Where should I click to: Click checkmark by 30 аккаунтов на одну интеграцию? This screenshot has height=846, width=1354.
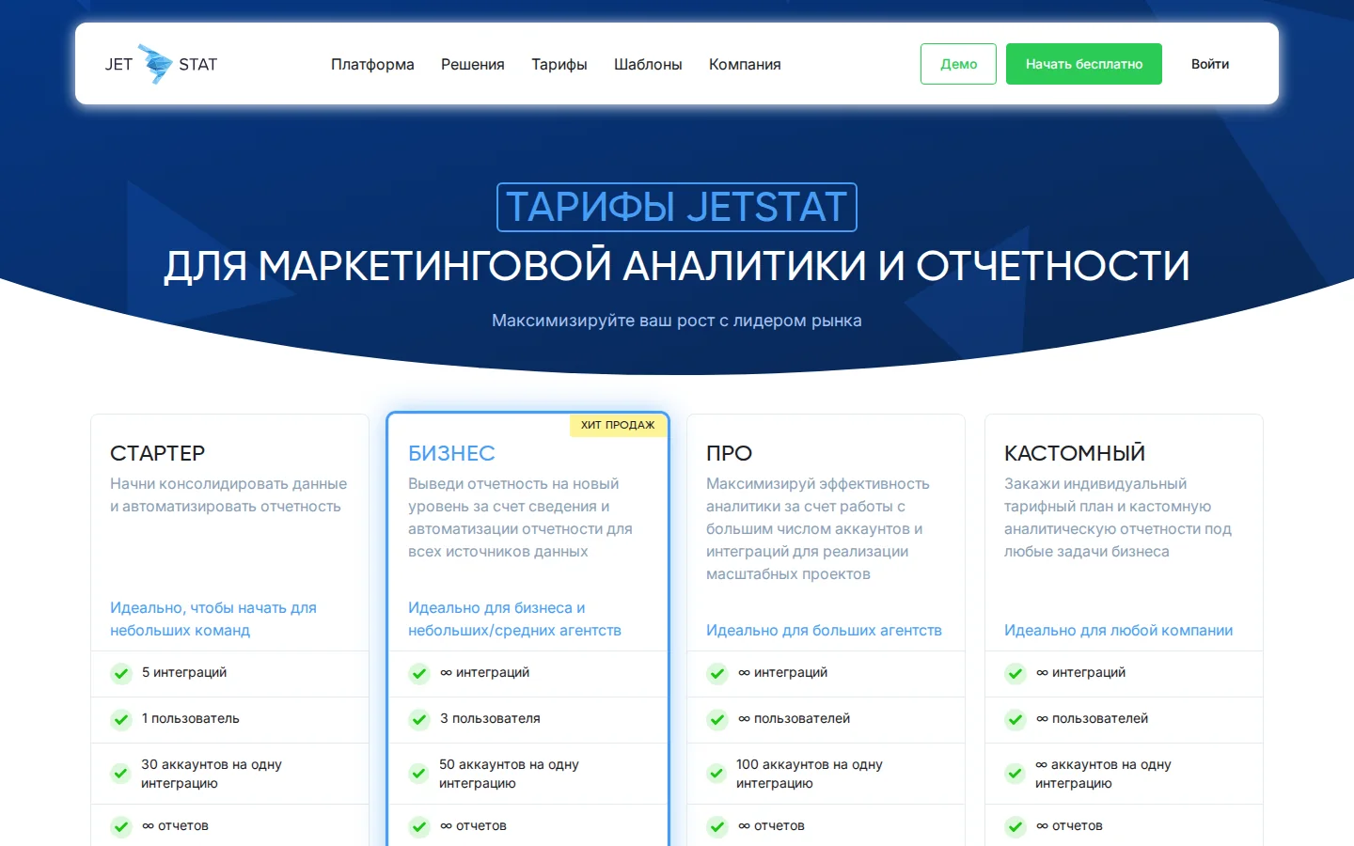120,774
